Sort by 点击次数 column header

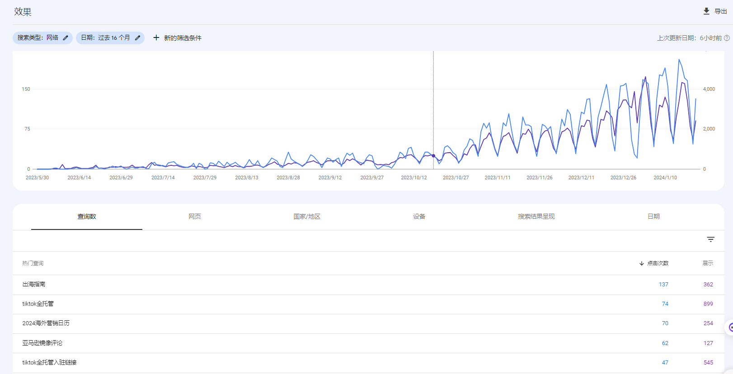click(658, 263)
